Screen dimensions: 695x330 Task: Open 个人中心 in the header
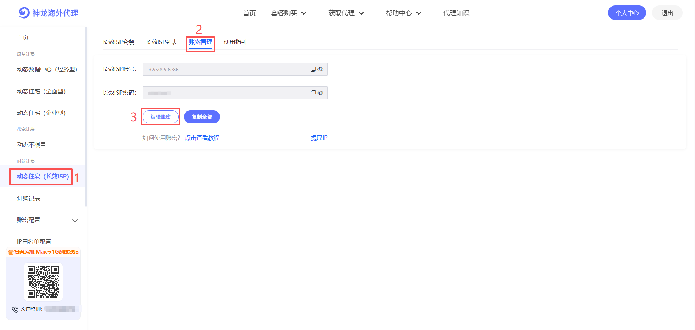click(x=627, y=13)
